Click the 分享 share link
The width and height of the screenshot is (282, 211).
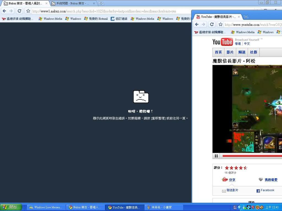pyautogui.click(x=232, y=180)
